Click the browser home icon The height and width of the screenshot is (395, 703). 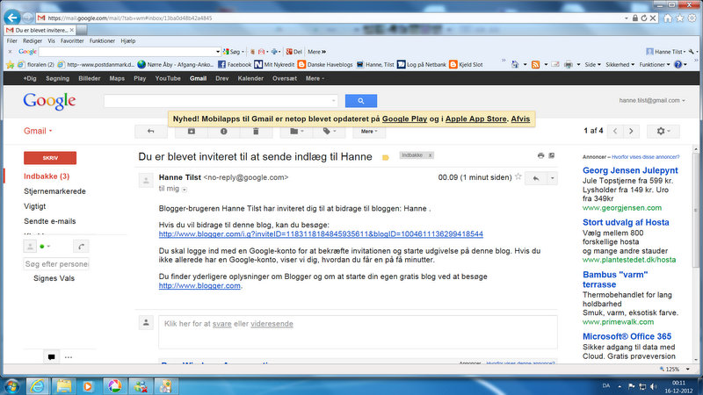[668, 18]
